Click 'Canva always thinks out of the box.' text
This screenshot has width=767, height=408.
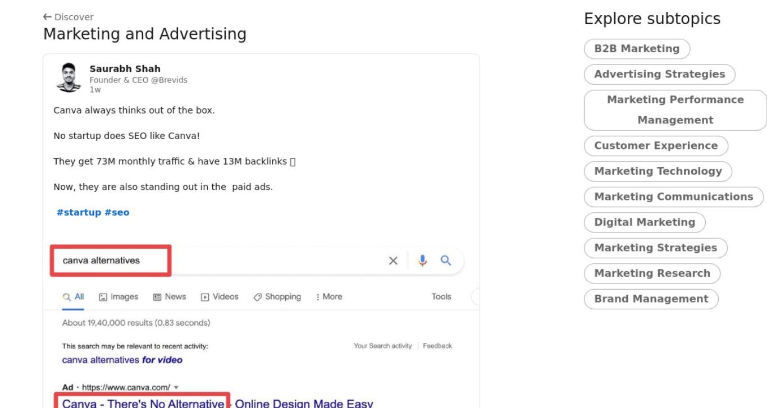click(x=134, y=110)
